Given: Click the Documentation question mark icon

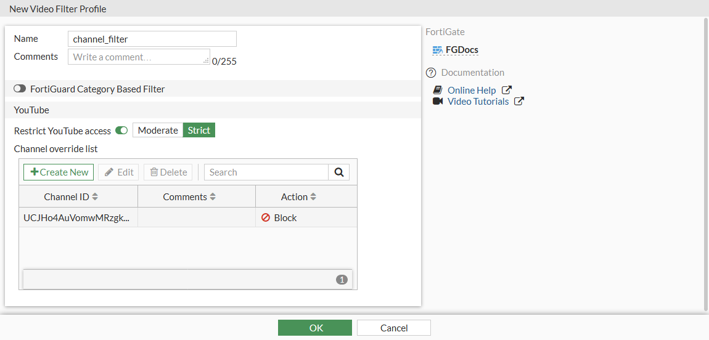Looking at the screenshot, I should (431, 73).
